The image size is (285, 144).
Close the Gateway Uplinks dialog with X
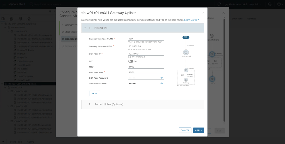203,13
